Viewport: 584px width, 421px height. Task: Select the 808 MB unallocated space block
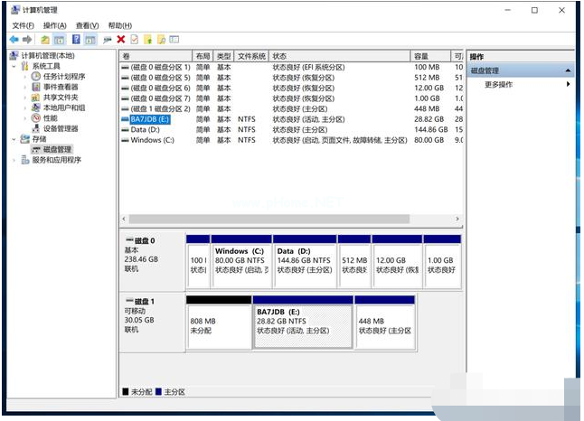coord(218,325)
